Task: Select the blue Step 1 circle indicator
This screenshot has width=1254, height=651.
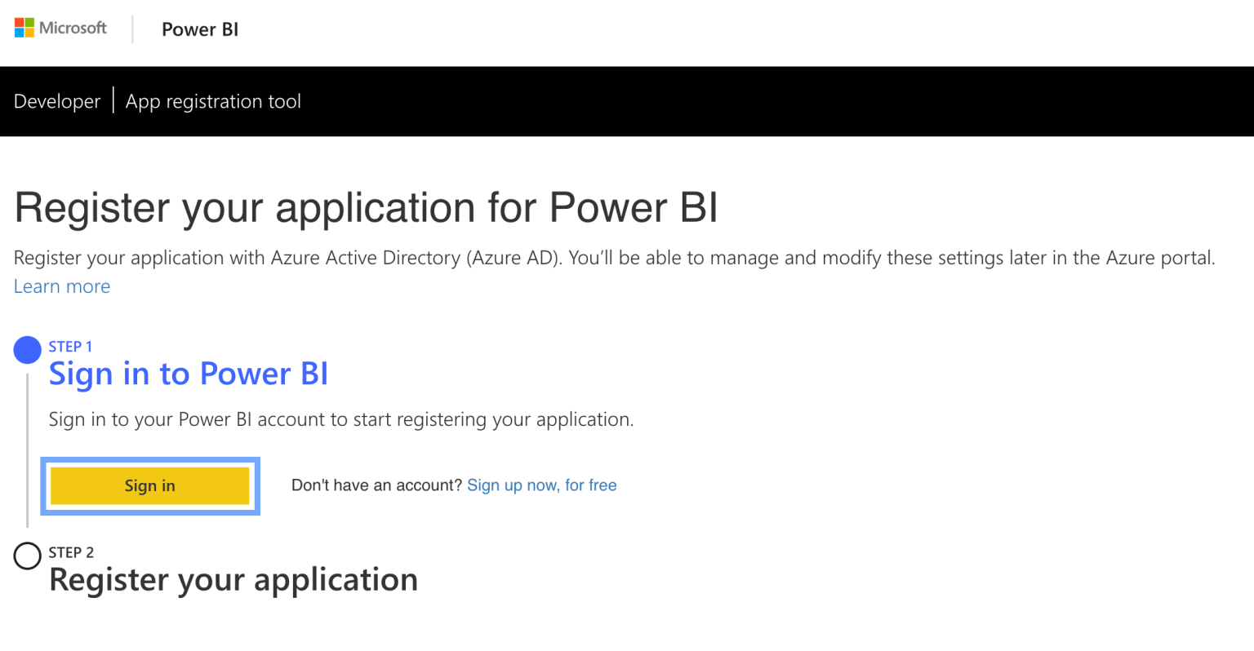Action: [27, 349]
